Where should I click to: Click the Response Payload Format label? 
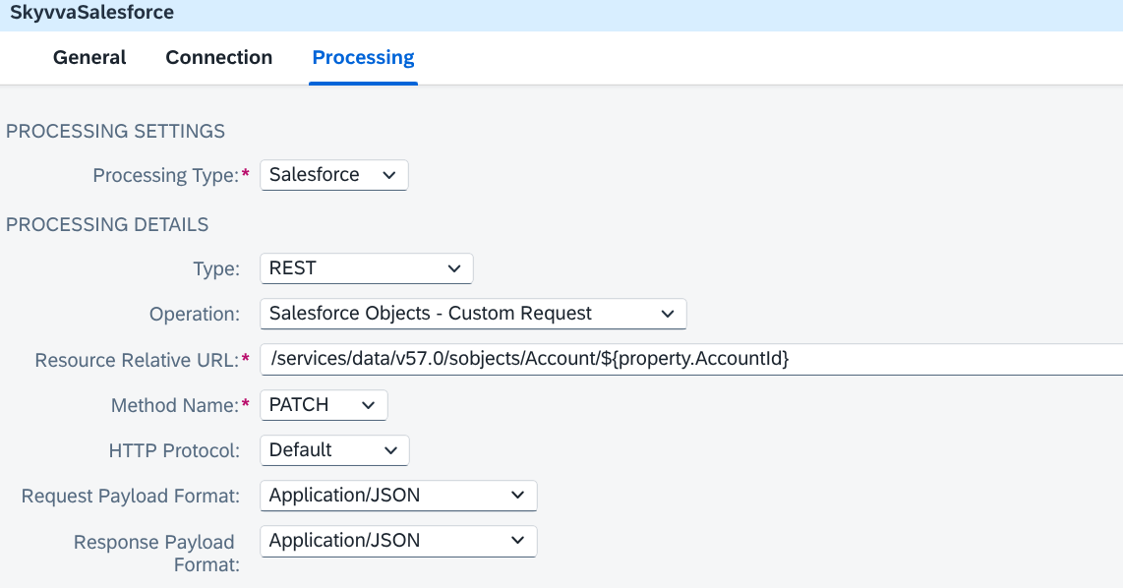[x=157, y=553]
